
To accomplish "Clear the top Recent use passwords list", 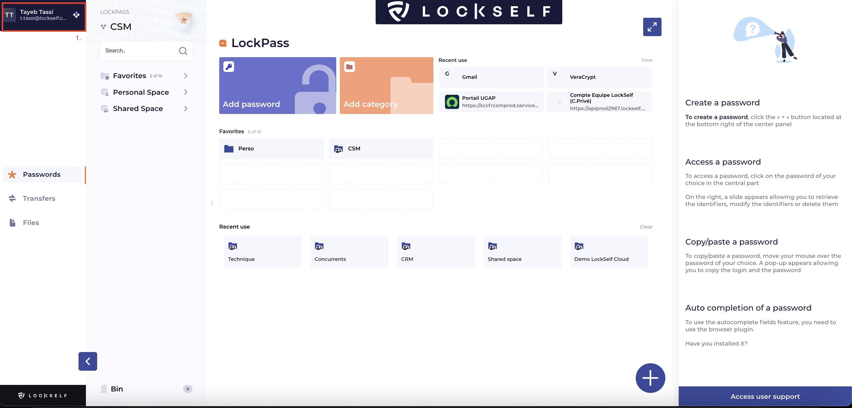I will pos(647,60).
